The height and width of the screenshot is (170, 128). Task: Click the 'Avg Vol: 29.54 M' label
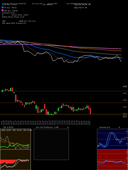pyautogui.click(x=82, y=5)
